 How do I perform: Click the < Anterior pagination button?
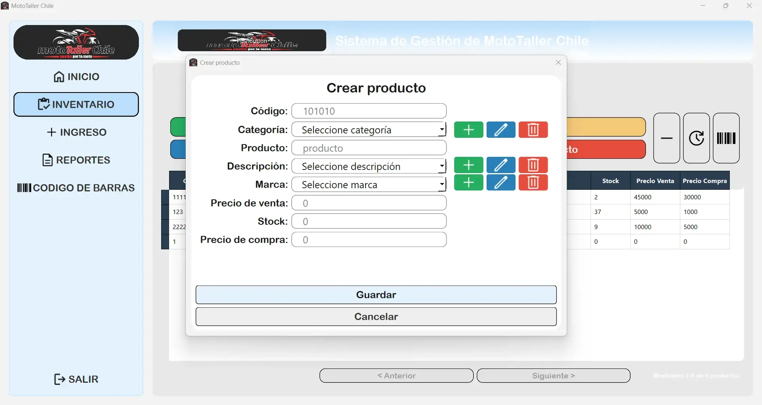click(396, 376)
